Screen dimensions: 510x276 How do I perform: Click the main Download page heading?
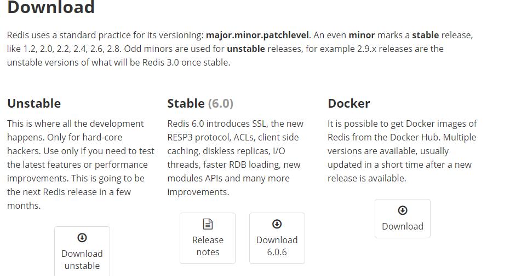point(51,8)
